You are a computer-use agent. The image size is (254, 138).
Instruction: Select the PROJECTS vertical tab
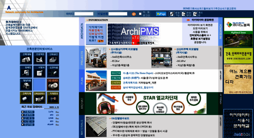point(82,58)
